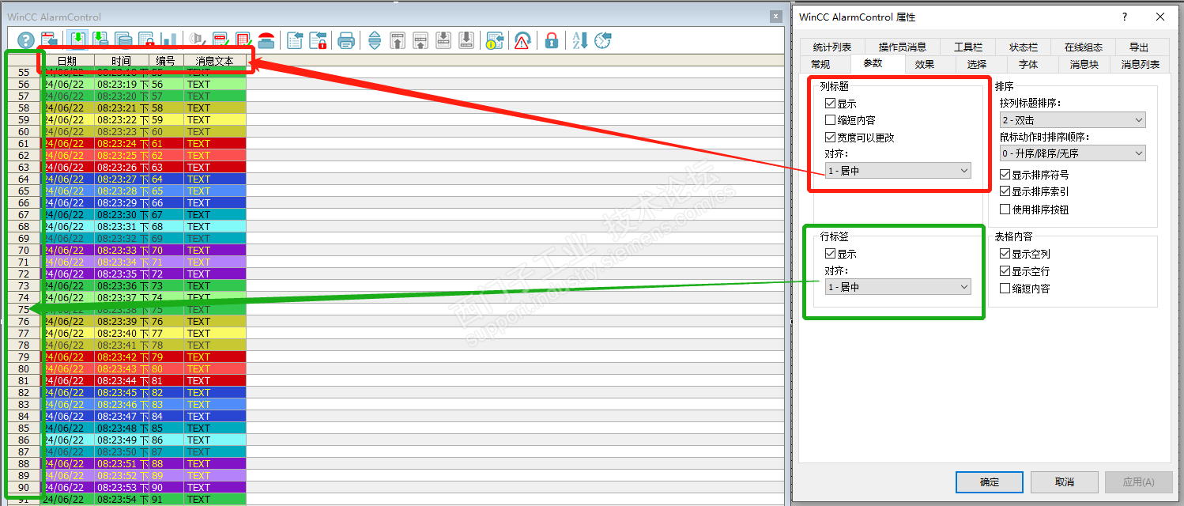Toggle 显示空行 checkbox
The width and height of the screenshot is (1184, 506).
pyautogui.click(x=1005, y=271)
